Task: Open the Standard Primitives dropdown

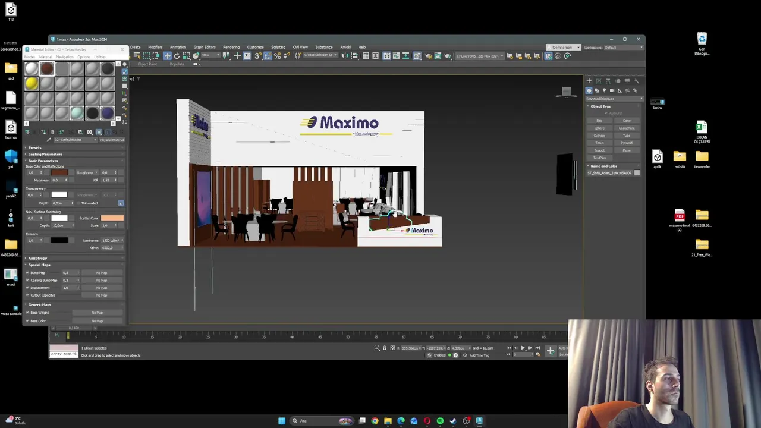Action: (x=614, y=99)
